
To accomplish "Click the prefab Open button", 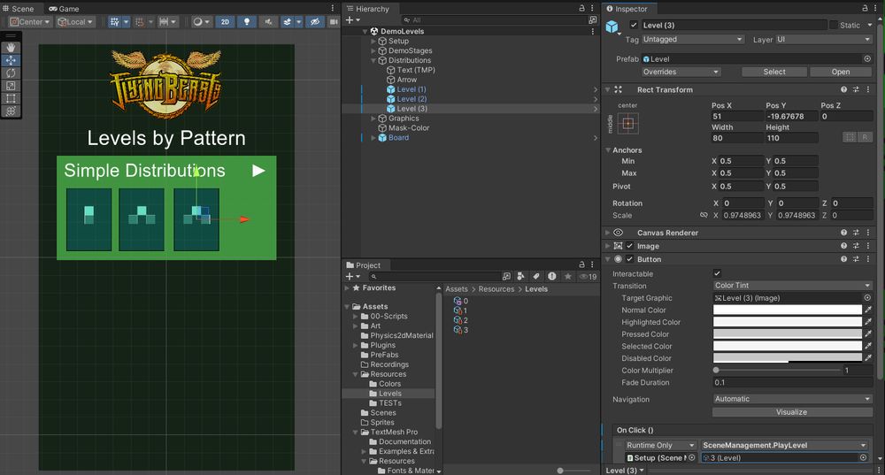I will pyautogui.click(x=841, y=72).
